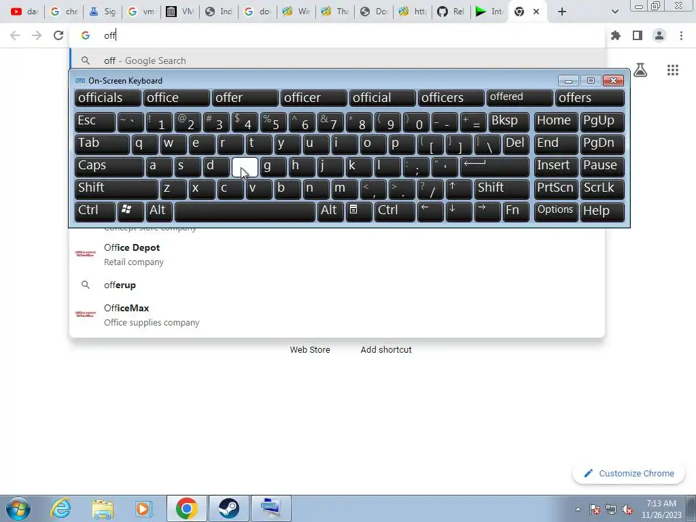Viewport: 696px width, 522px height.
Task: Open Steam from the taskbar
Action: click(228, 508)
